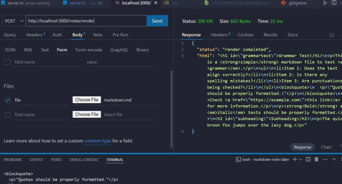Select JSON body type
The image size is (342, 184).
pyautogui.click(x=10, y=50)
